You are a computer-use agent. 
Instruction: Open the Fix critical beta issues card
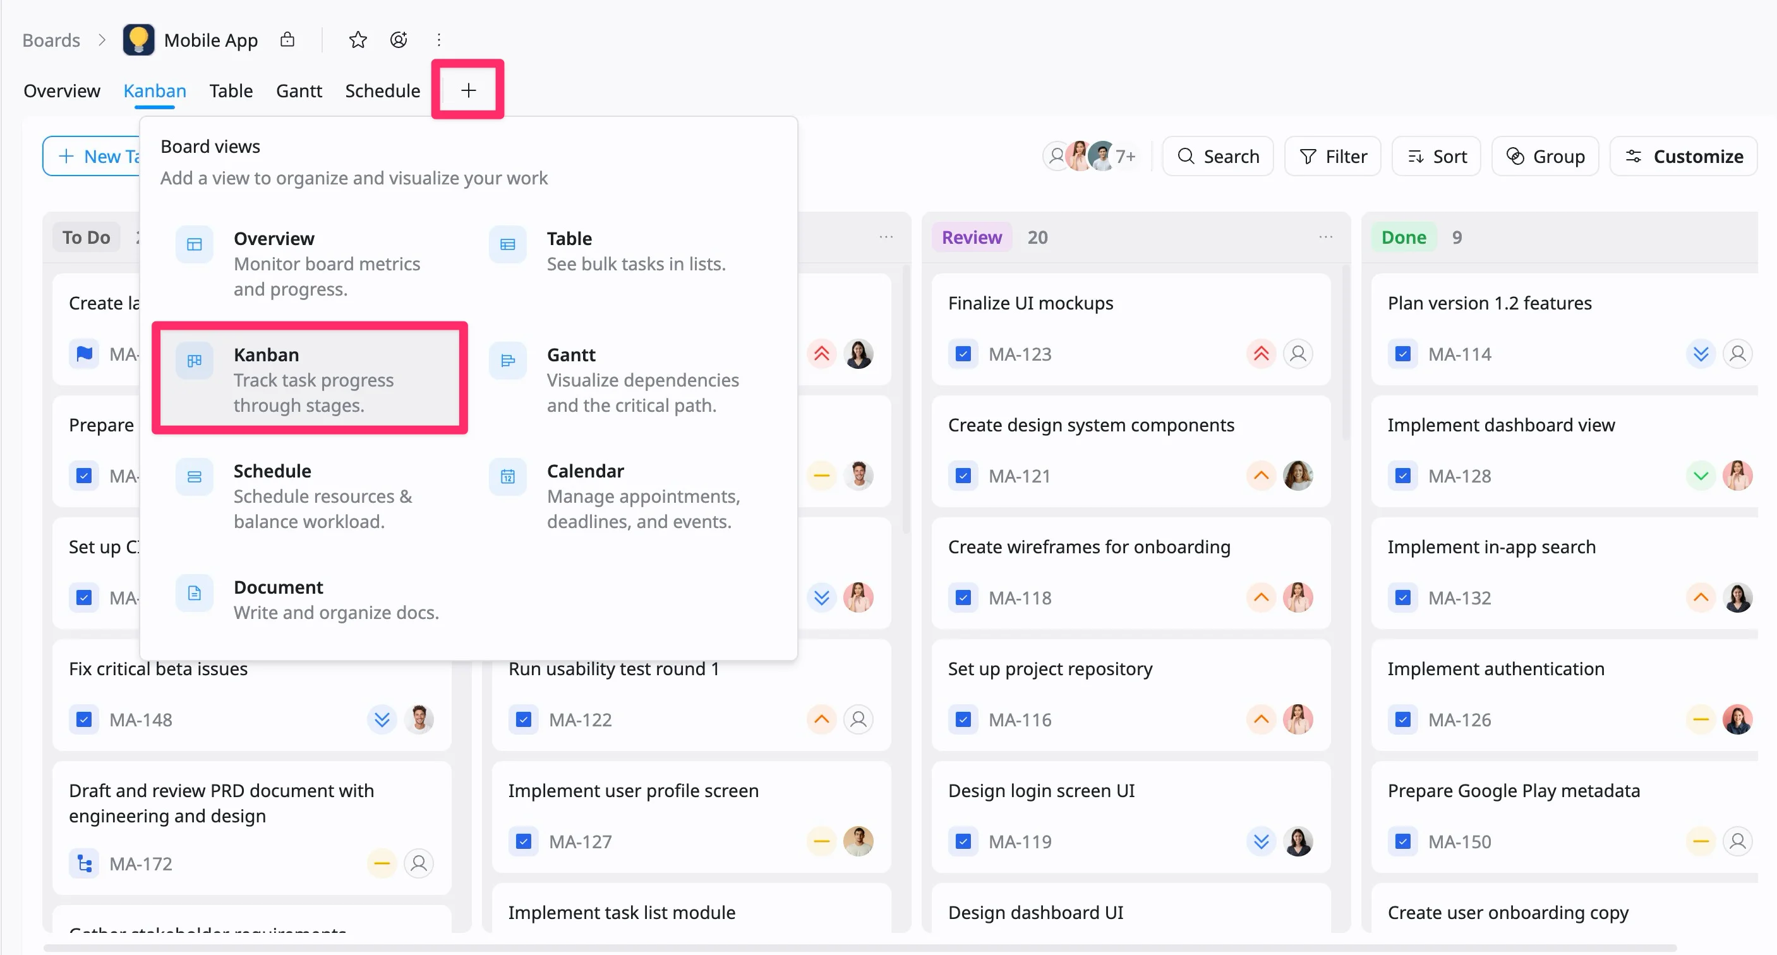(x=252, y=694)
